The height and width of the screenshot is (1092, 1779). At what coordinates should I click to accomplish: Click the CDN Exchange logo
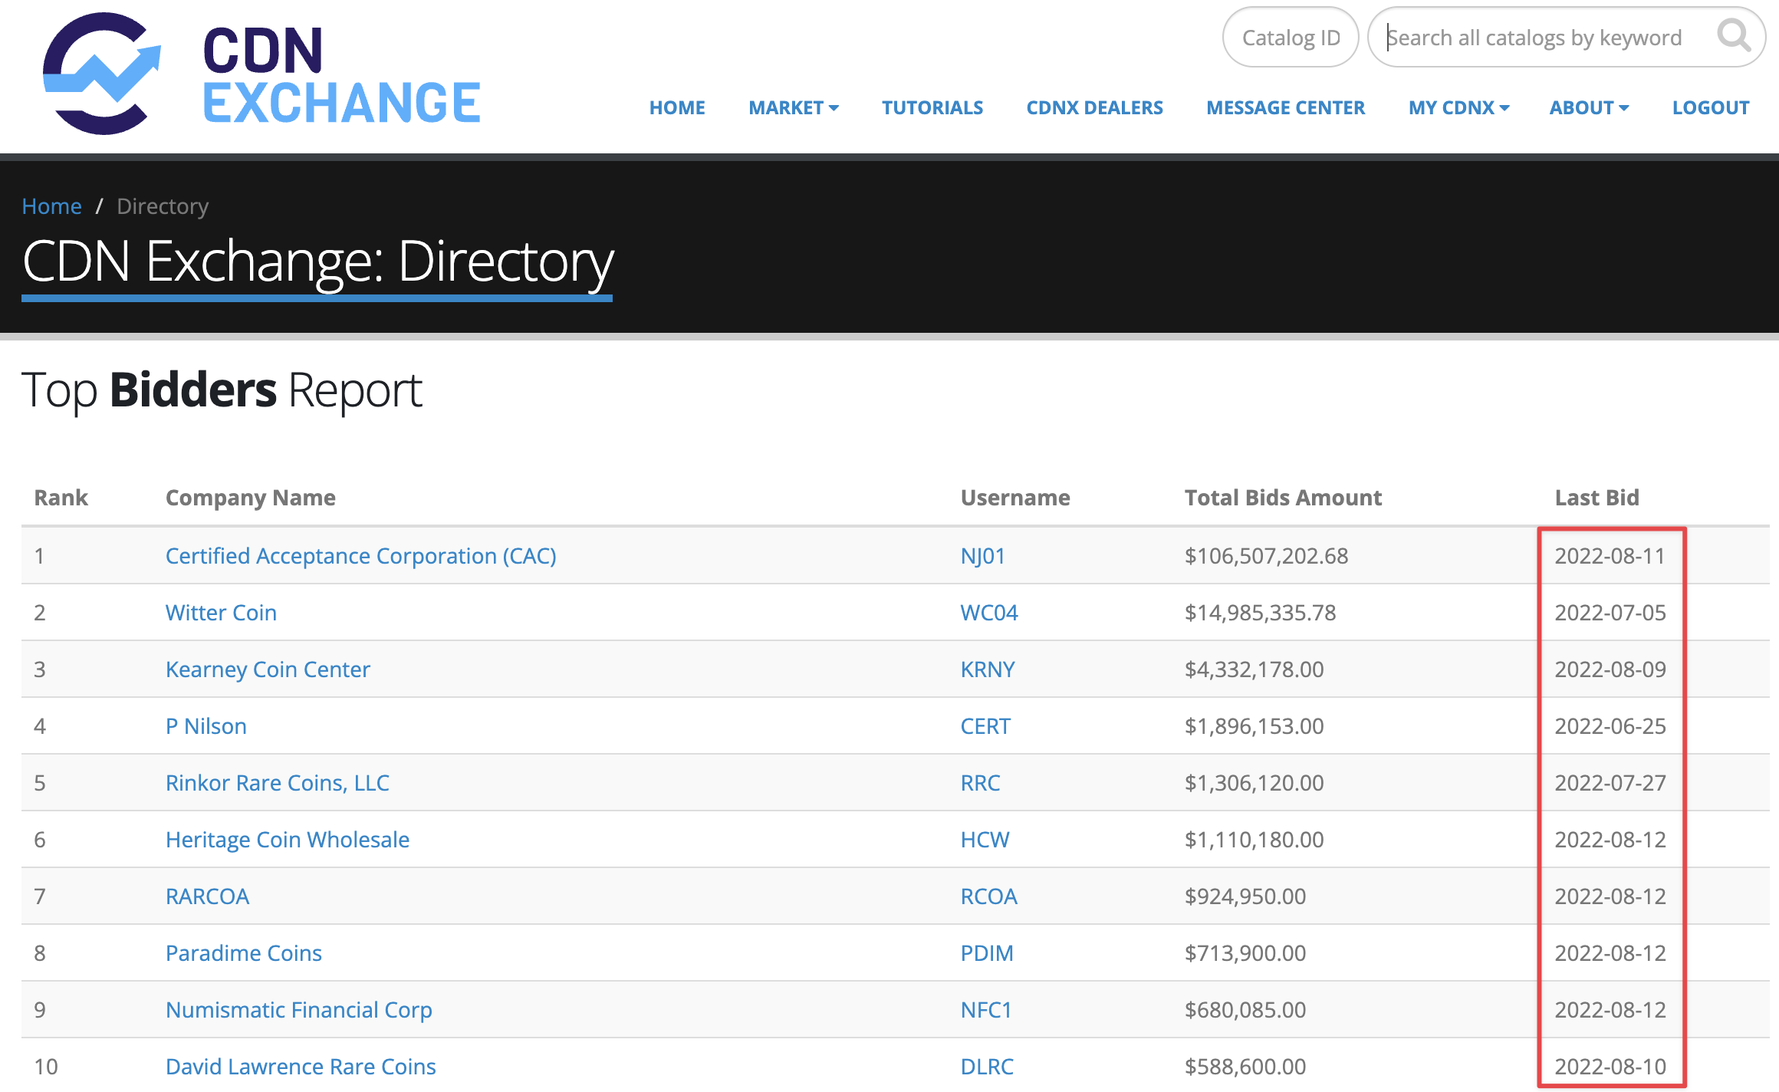[261, 74]
